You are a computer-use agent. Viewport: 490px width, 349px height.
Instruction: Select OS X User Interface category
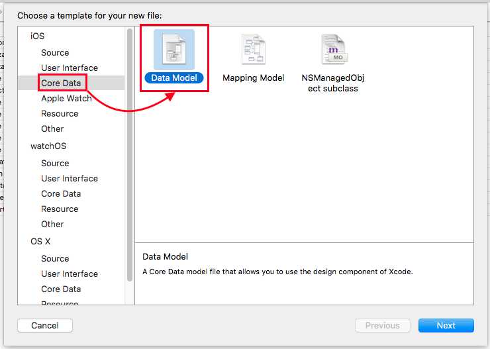click(70, 274)
